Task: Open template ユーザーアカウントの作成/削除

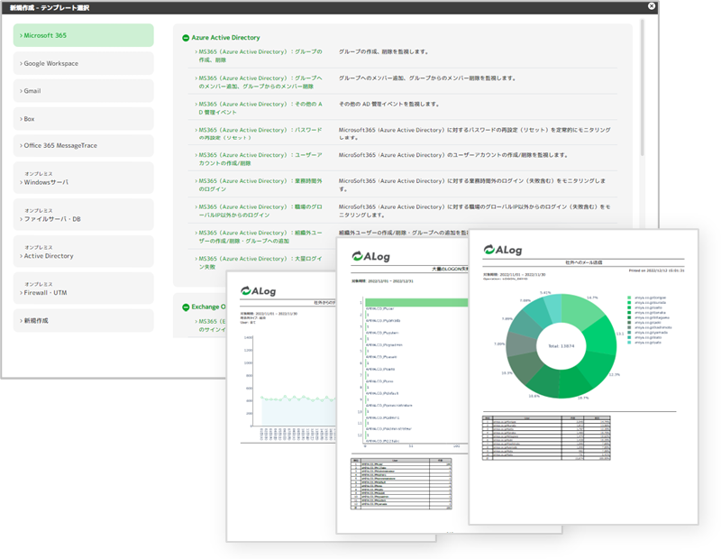Action: (x=259, y=159)
